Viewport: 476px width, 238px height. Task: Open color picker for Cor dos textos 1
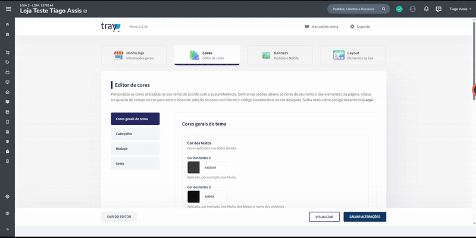(194, 168)
